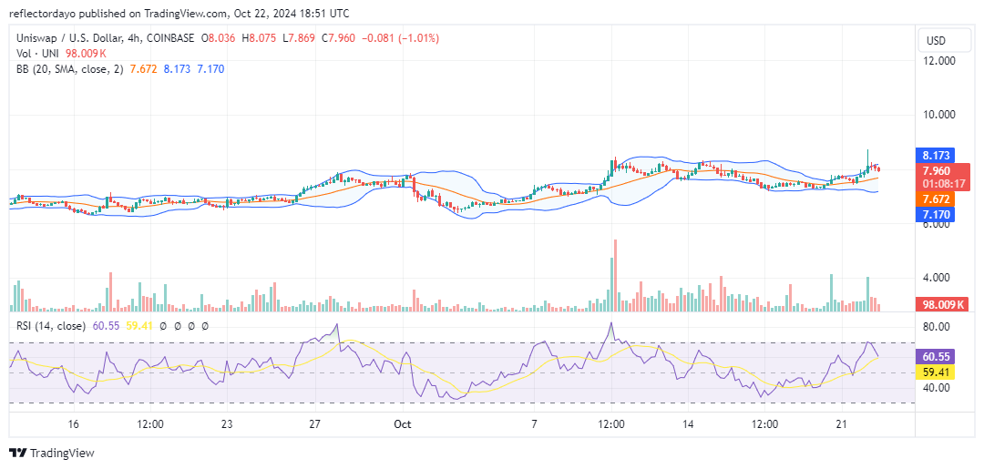This screenshot has width=984, height=469.
Task: Click the Oct label on time axis
Action: [403, 423]
